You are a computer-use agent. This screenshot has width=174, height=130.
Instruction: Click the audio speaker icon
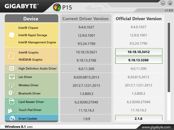coord(12,68)
